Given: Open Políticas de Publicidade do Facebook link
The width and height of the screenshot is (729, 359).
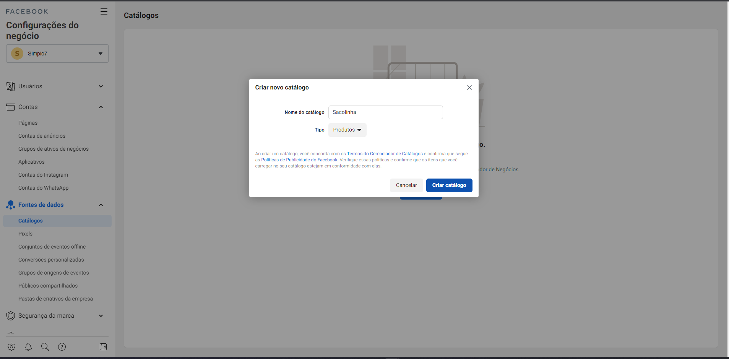Looking at the screenshot, I should coord(299,160).
